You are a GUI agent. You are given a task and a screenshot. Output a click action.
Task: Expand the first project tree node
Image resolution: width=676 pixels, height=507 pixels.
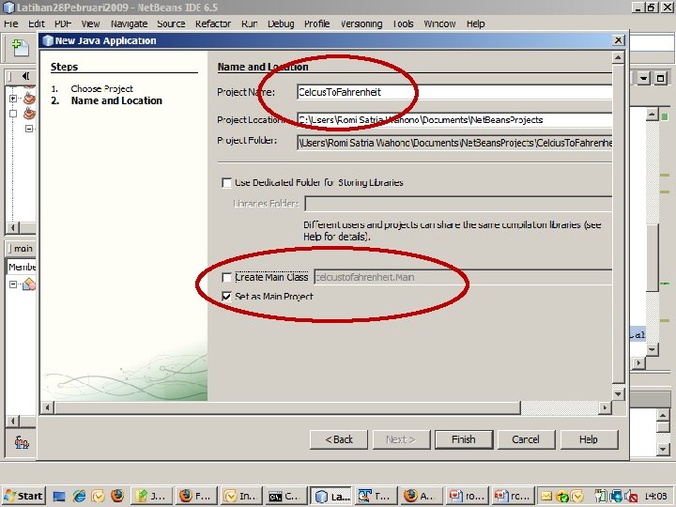(x=13, y=99)
